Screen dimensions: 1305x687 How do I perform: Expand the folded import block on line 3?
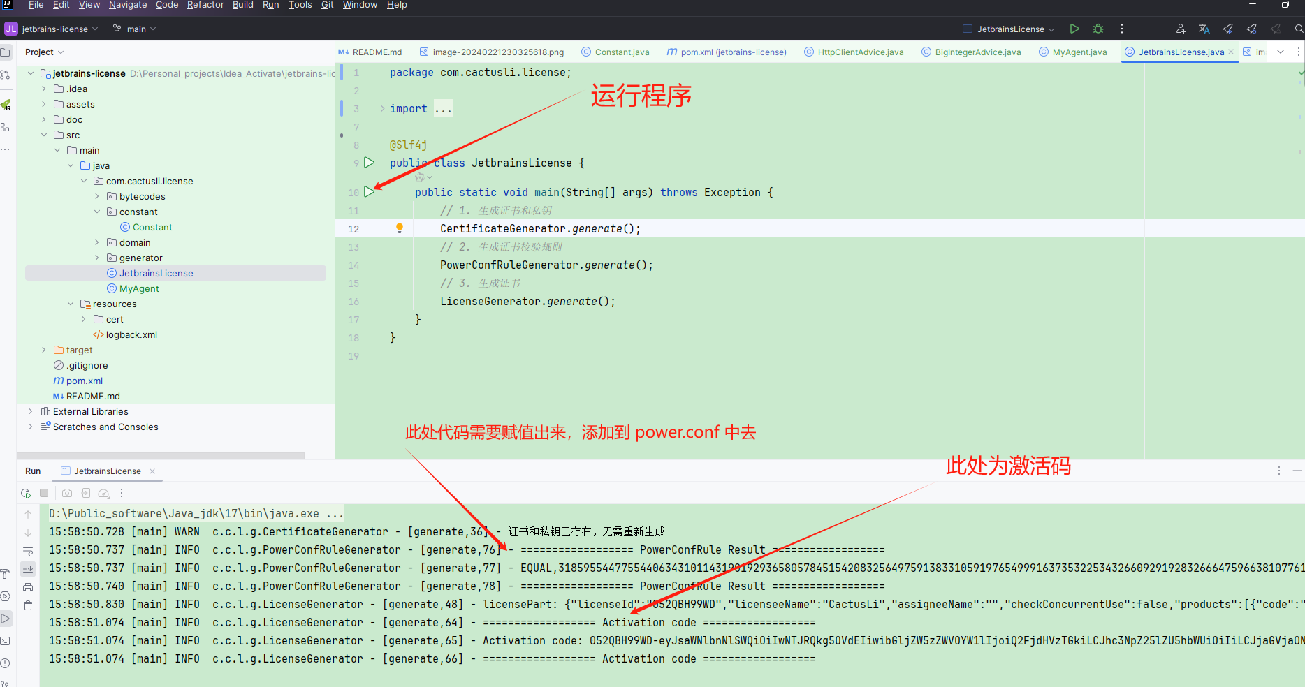(x=382, y=108)
